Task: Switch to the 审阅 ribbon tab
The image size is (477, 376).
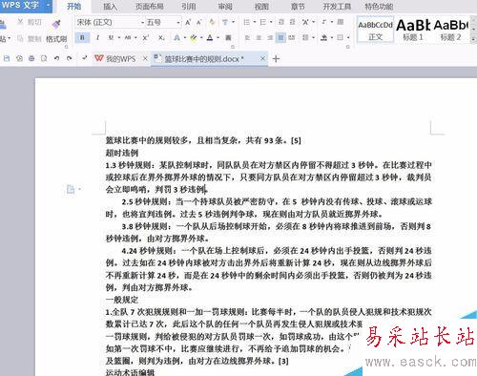Action: (225, 7)
